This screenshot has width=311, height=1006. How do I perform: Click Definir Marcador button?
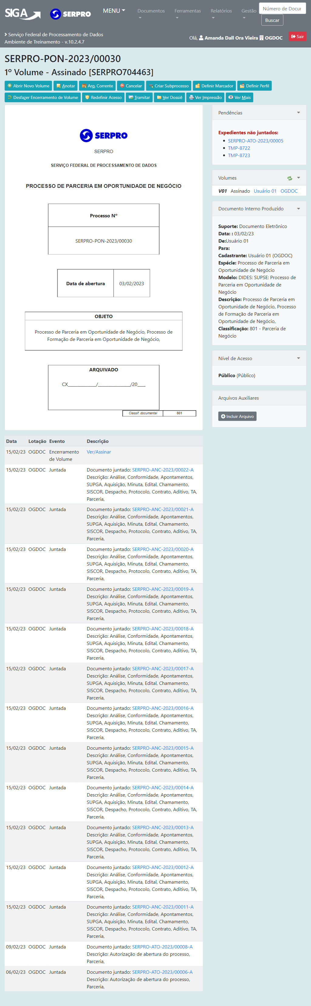tap(214, 86)
